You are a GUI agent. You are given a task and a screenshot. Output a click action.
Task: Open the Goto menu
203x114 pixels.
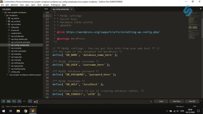tap(33, 5)
